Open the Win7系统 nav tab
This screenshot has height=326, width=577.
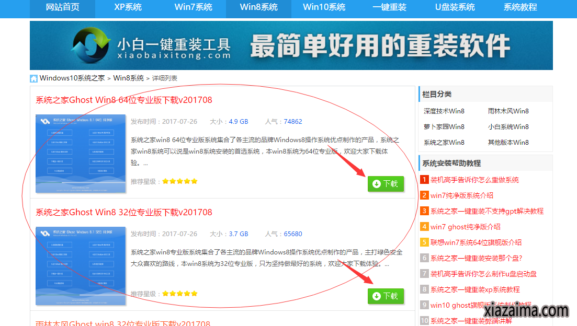(x=193, y=7)
